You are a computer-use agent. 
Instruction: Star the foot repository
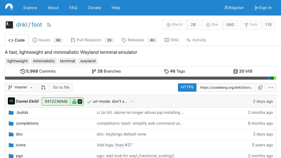pyautogui.click(x=212, y=25)
